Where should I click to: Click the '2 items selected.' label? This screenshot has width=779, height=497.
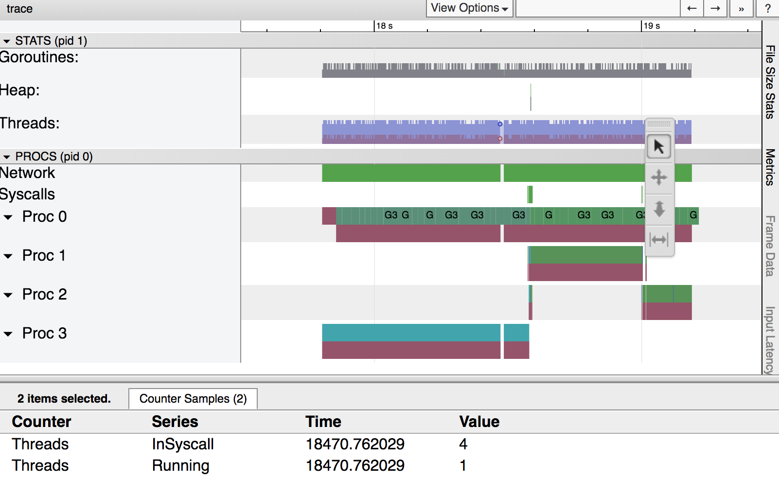coord(64,399)
